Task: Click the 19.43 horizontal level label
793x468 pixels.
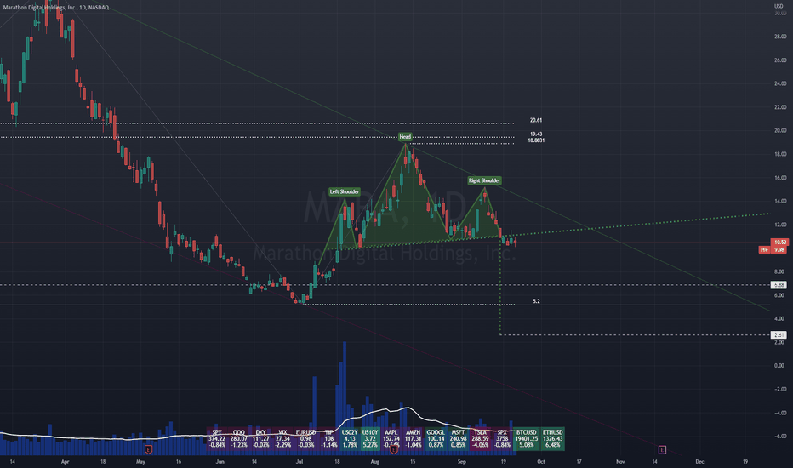Action: (x=536, y=134)
